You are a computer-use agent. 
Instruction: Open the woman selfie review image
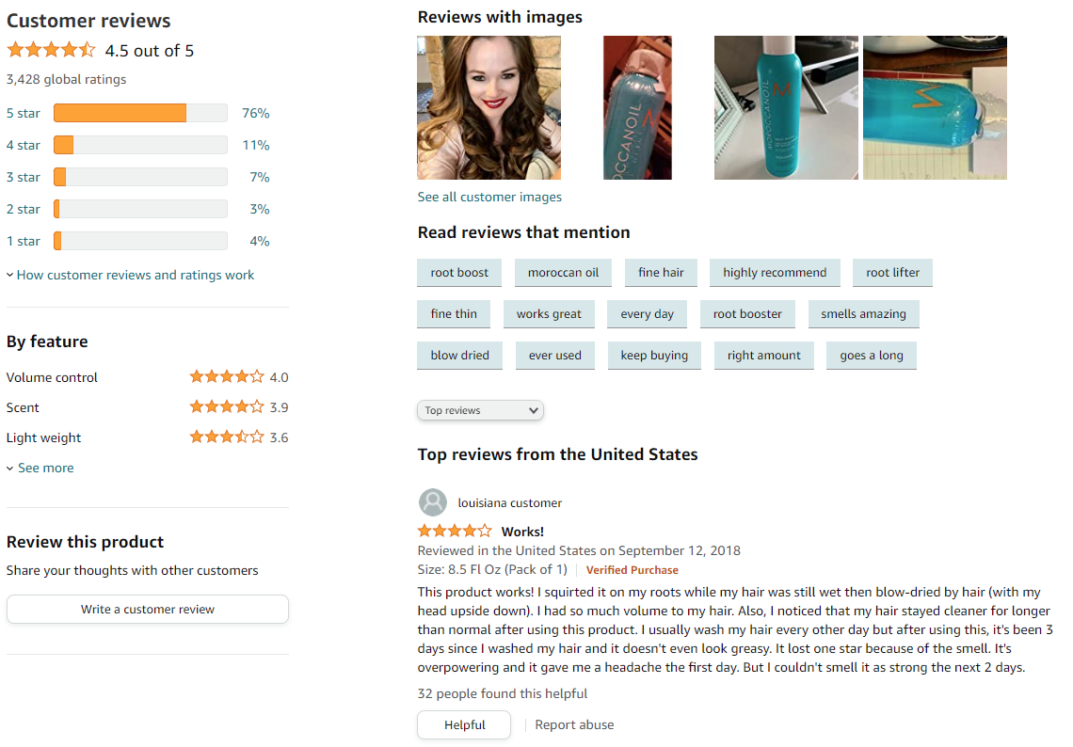[488, 107]
